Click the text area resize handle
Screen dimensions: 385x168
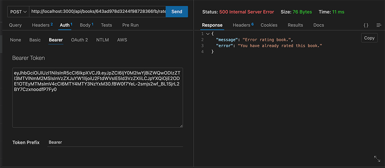pyautogui.click(x=181, y=126)
